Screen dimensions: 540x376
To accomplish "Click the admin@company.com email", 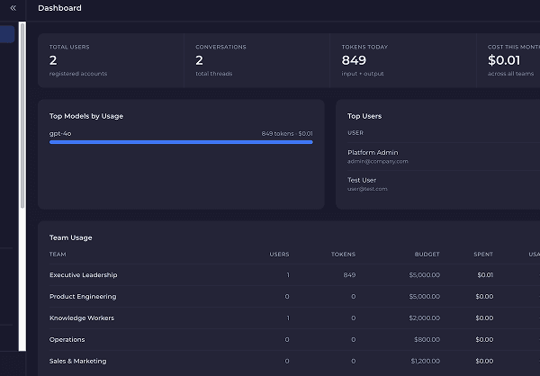I will [x=377, y=161].
